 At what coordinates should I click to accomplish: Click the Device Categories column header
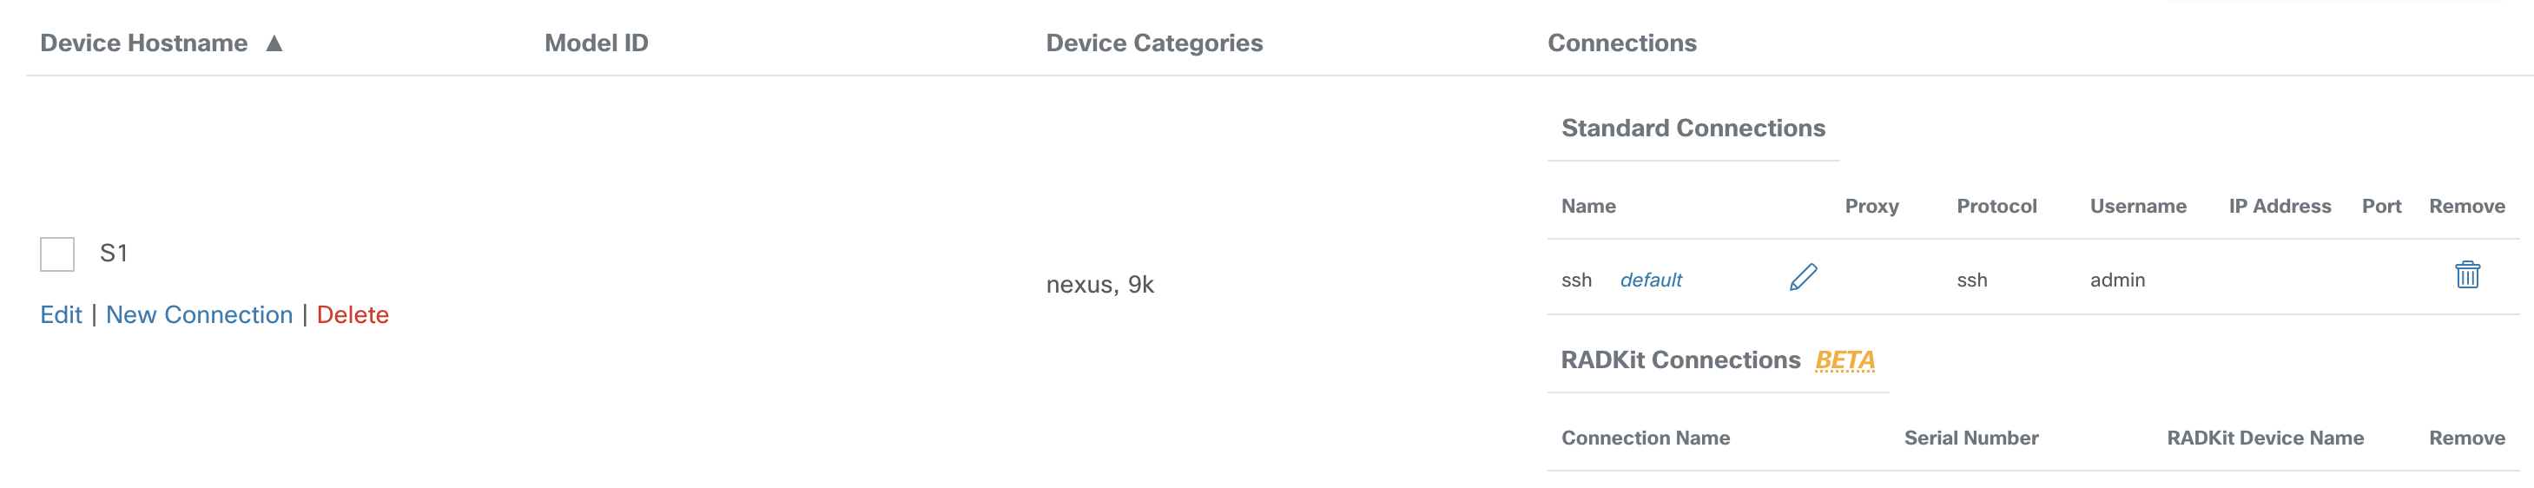point(1154,43)
